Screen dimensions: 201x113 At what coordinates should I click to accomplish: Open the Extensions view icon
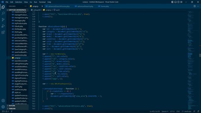point(3,32)
